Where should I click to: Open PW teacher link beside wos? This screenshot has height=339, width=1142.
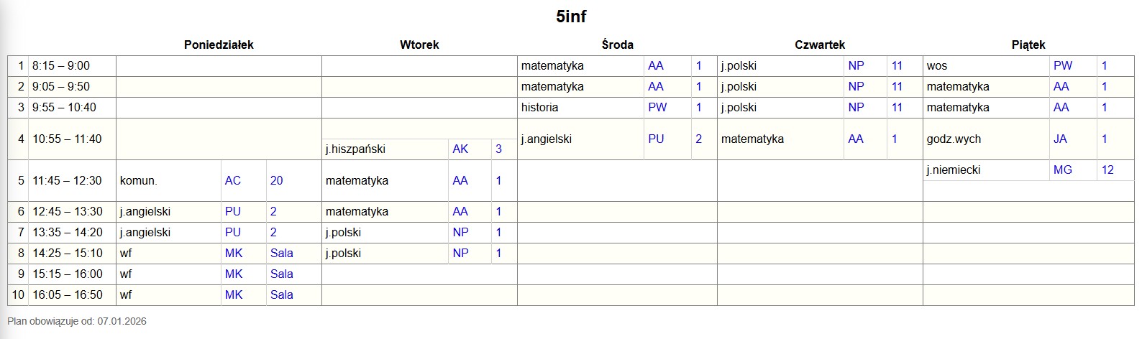pyautogui.click(x=1062, y=65)
